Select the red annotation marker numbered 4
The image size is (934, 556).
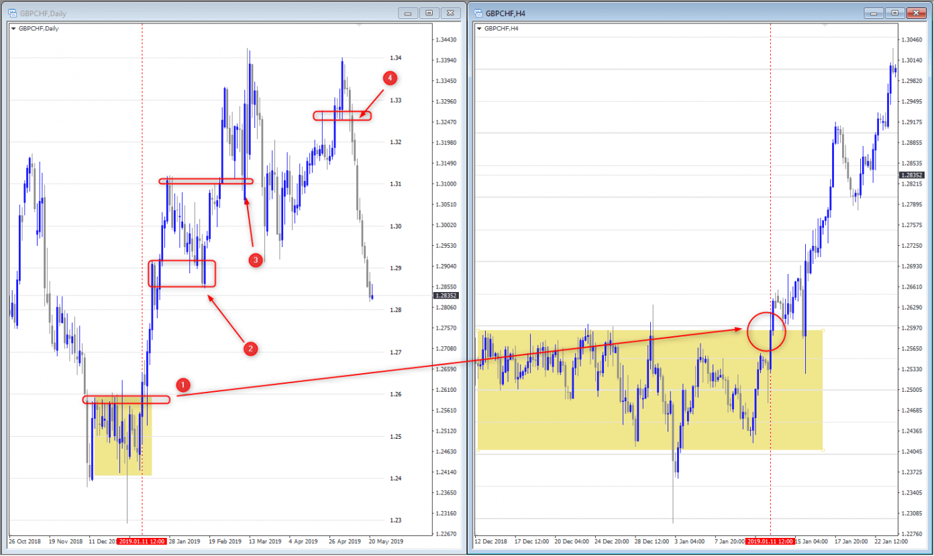point(391,78)
